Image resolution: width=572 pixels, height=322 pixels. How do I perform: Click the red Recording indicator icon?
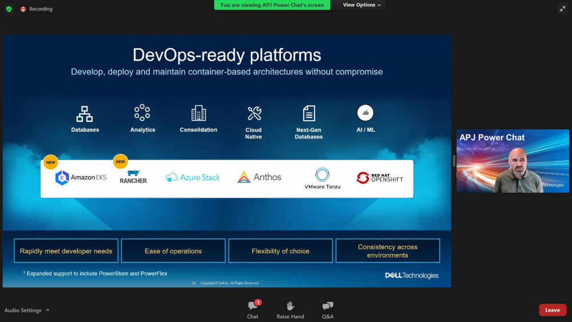23,9
